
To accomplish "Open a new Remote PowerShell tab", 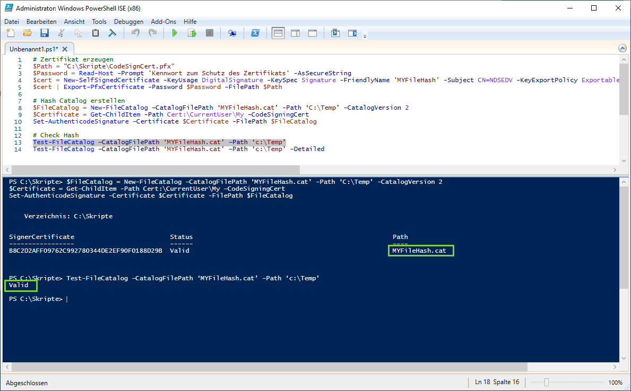I will pos(232,32).
